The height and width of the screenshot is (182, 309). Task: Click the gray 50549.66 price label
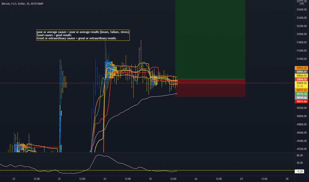pyautogui.click(x=301, y=98)
